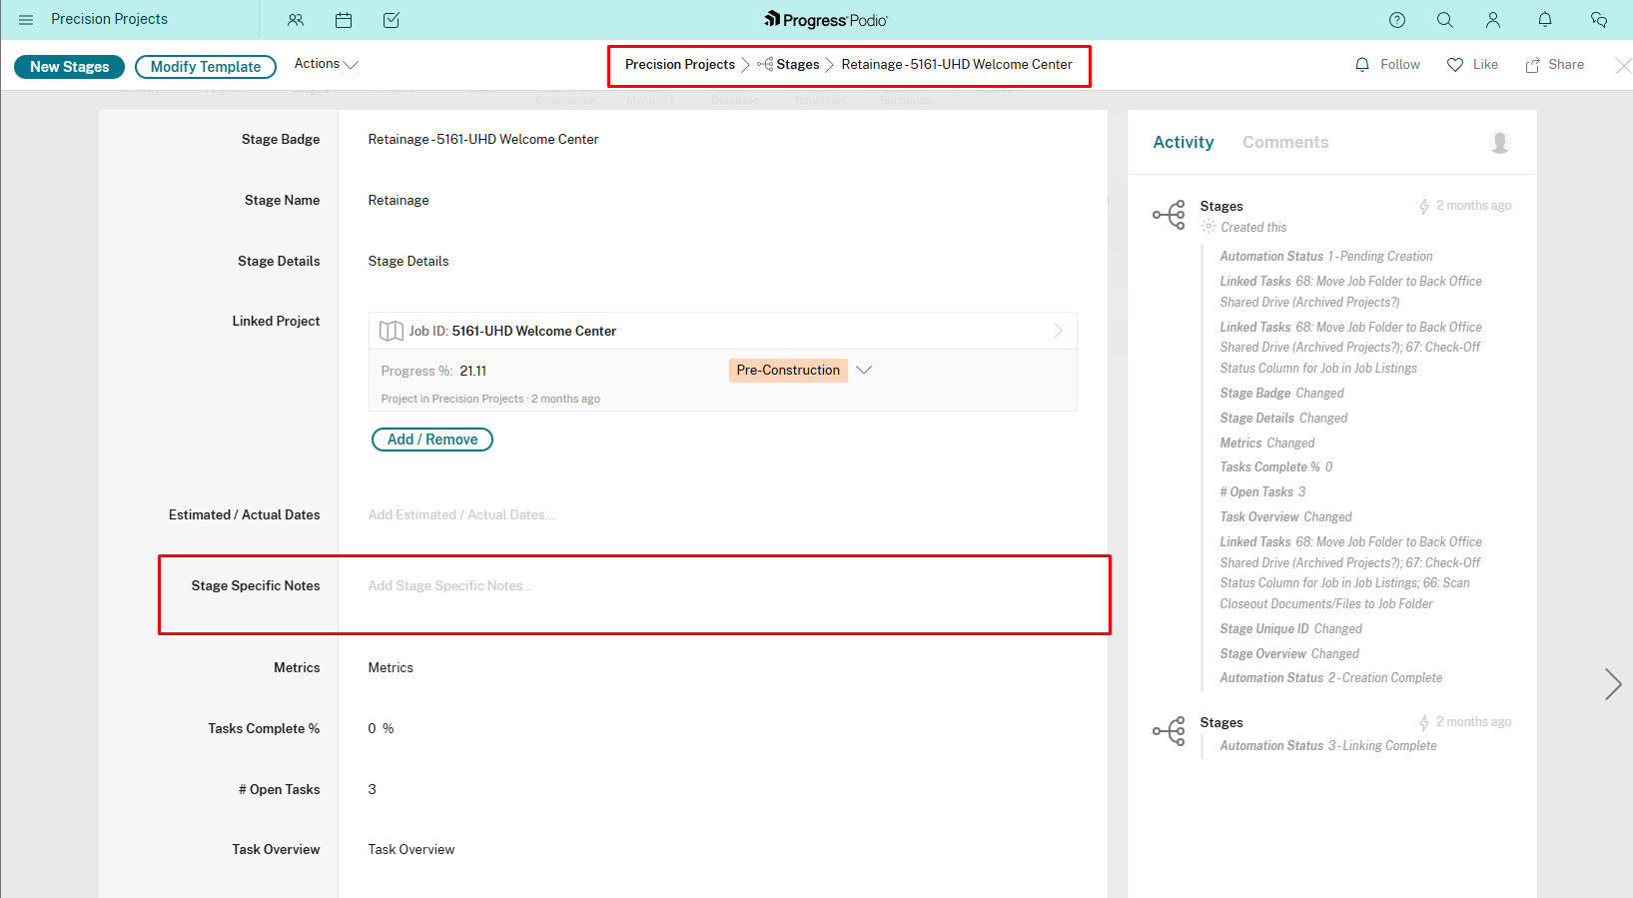Expand the Pre-Construction status dropdown chevron
1633x898 pixels.
coord(865,371)
